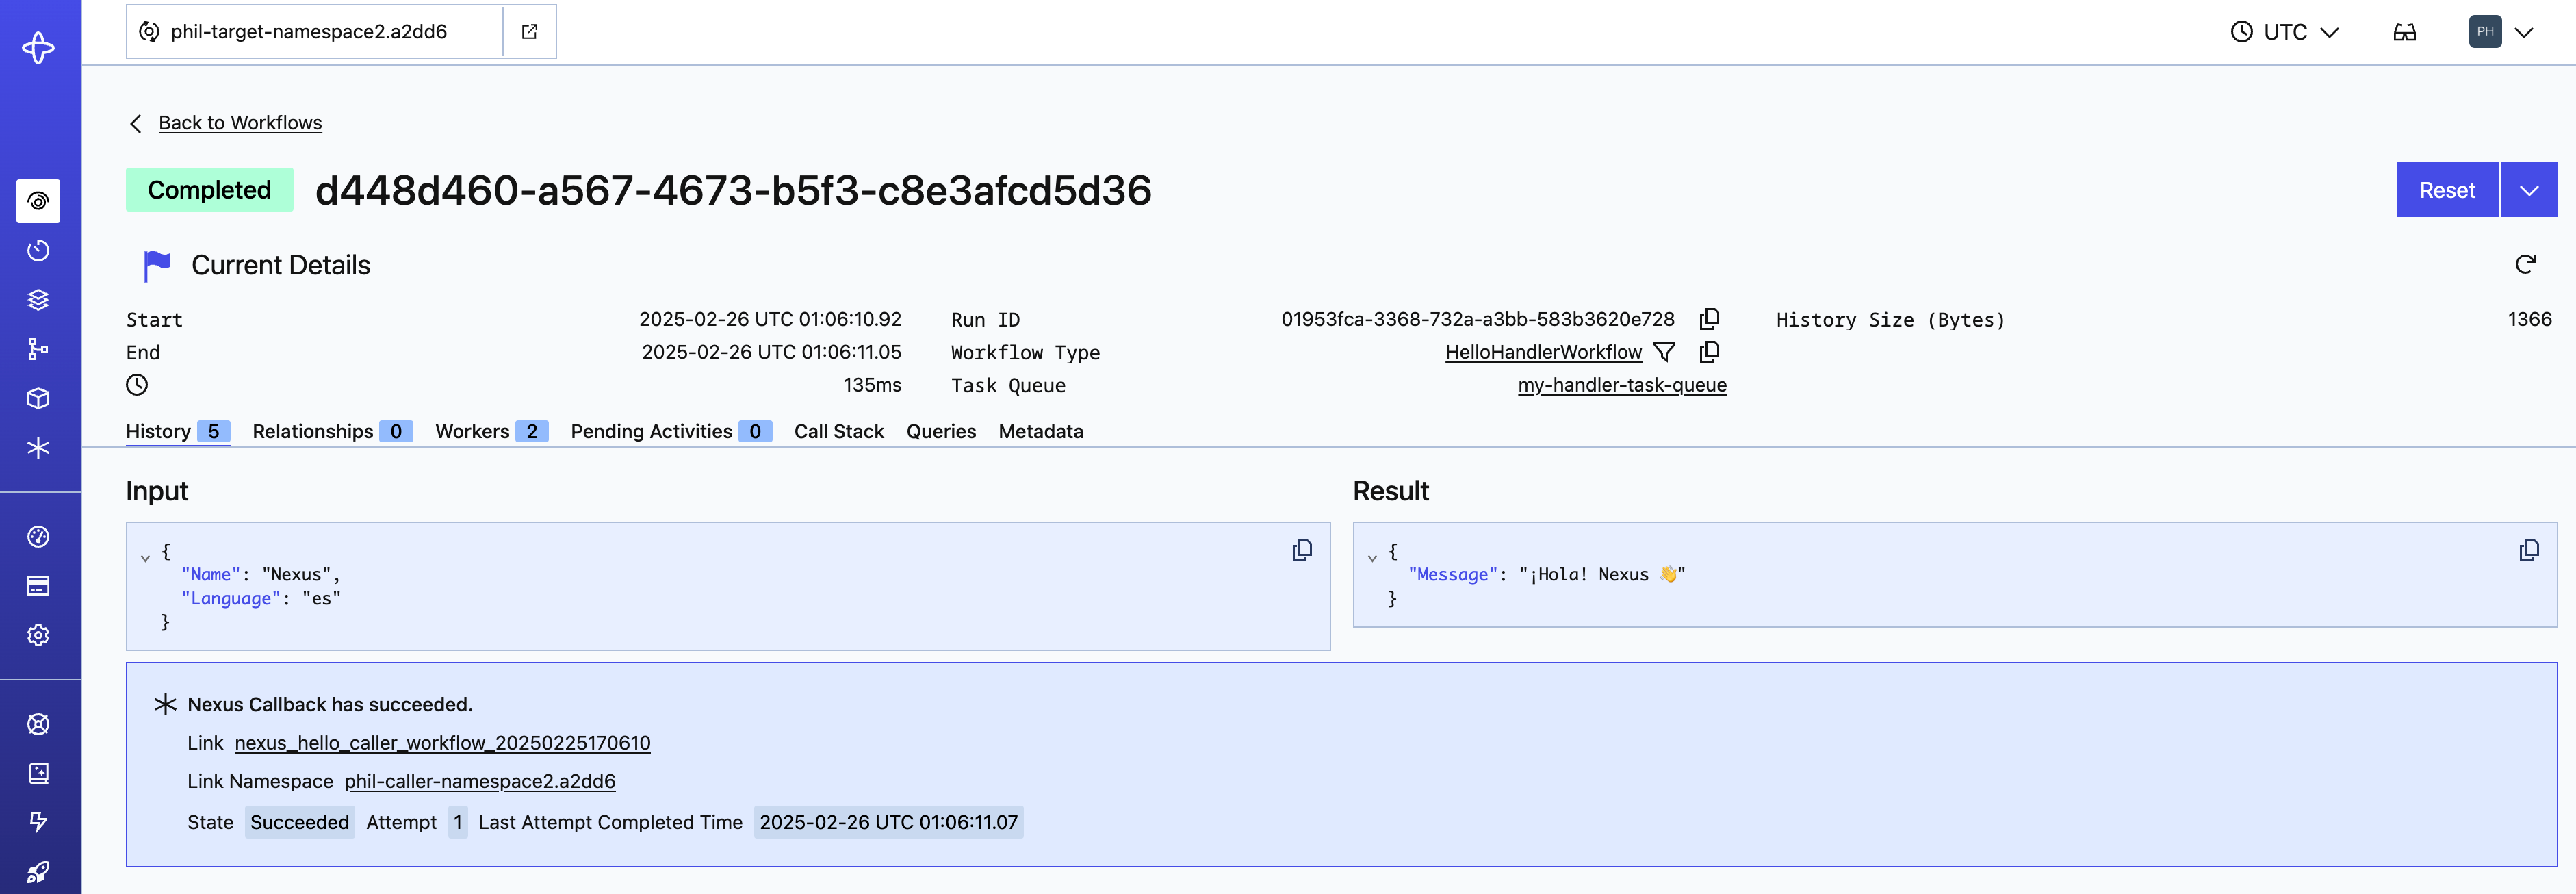Screen dimensions: 2576x894
Task: Switch to the Call Stack tab
Action: click(x=838, y=431)
